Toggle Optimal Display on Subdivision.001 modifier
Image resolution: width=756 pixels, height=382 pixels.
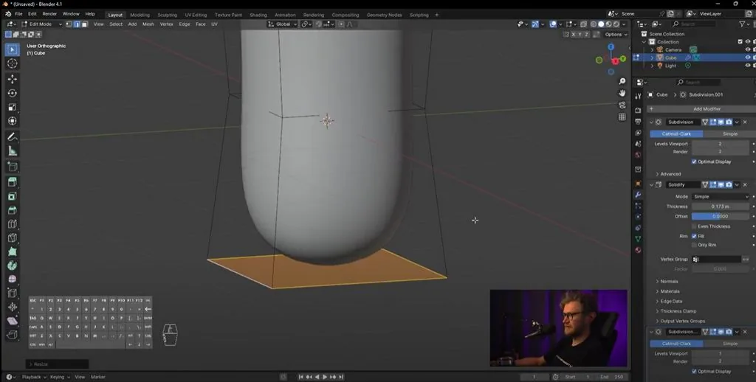694,372
